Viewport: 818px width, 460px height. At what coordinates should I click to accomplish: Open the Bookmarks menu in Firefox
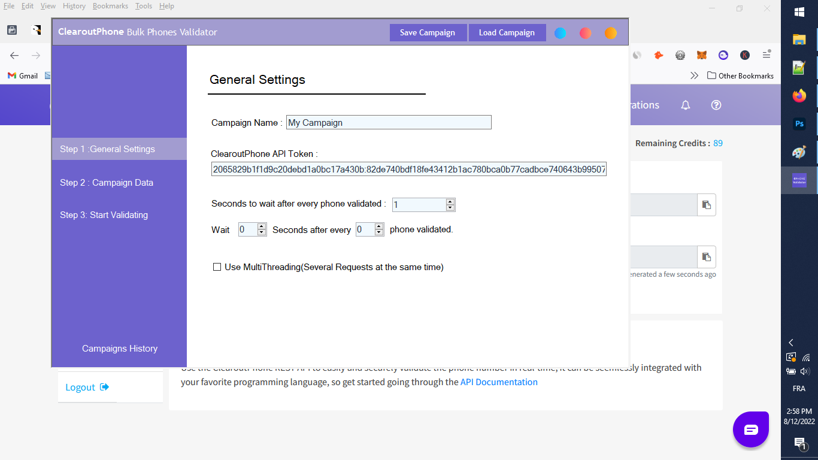110,6
